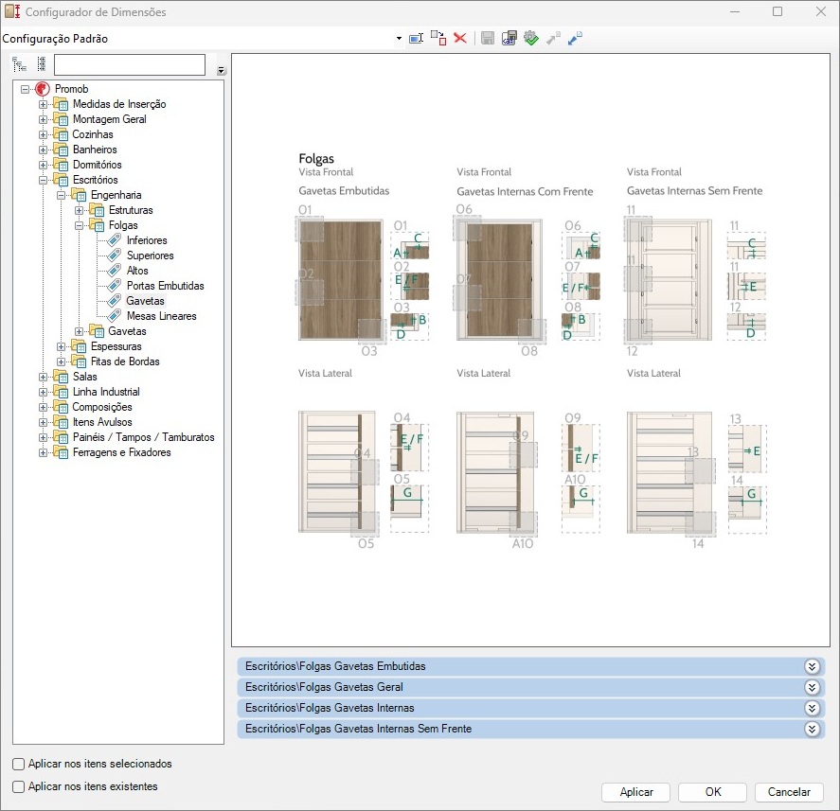Click the Itens Avulsos folder icon

tap(61, 422)
